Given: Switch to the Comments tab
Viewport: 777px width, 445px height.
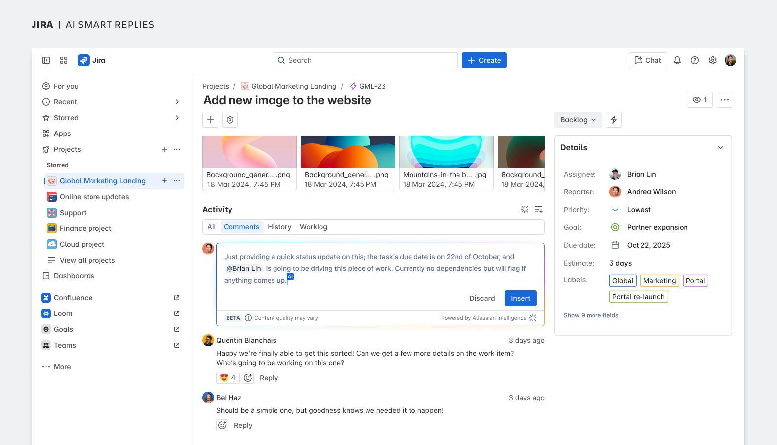Looking at the screenshot, I should [x=241, y=227].
